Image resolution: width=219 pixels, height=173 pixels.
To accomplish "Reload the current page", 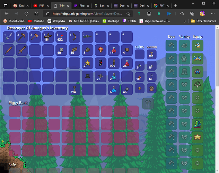I will (26, 13).
